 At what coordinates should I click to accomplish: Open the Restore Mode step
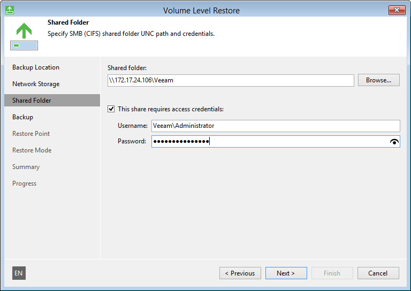tap(32, 150)
